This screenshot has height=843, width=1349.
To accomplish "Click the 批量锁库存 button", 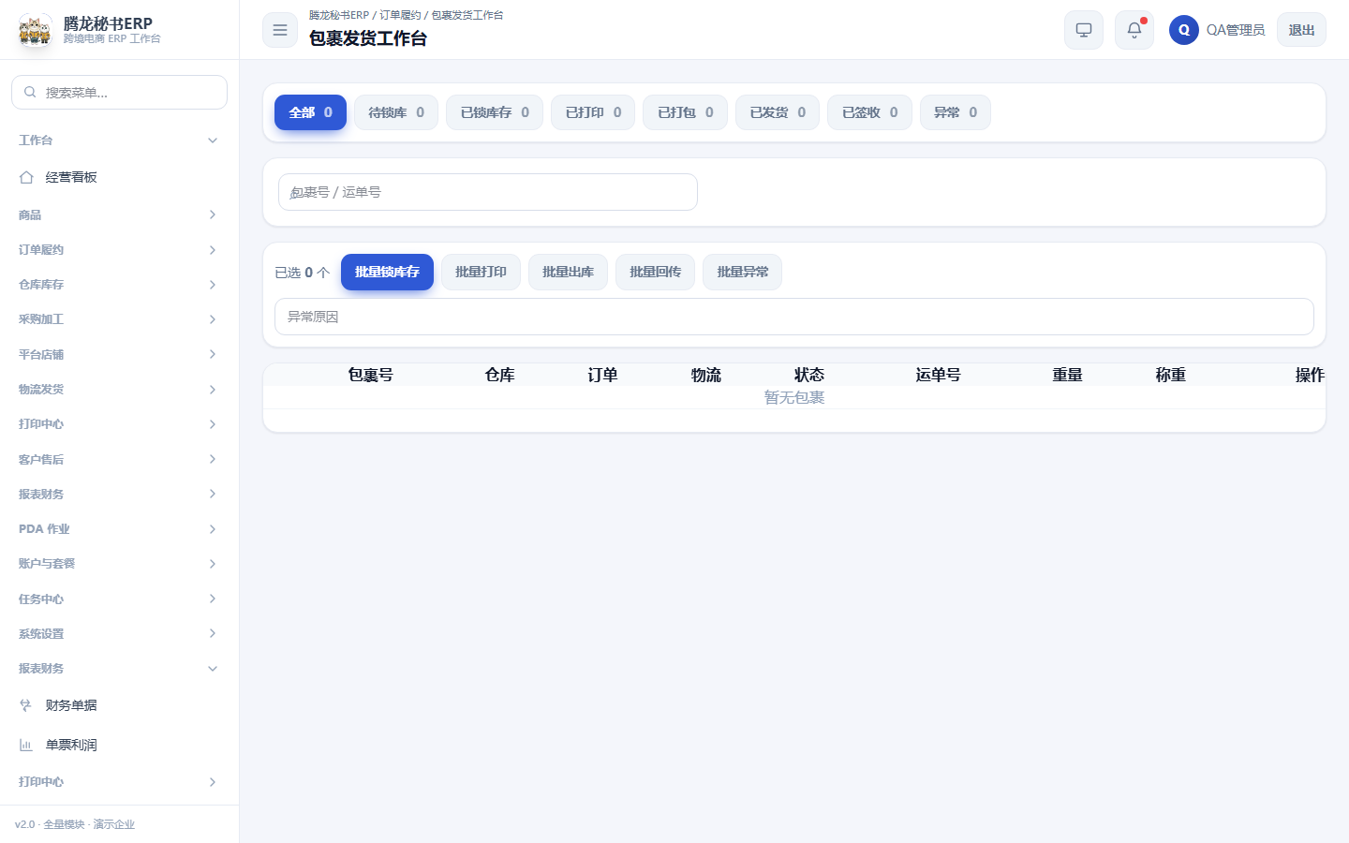I will pyautogui.click(x=387, y=272).
